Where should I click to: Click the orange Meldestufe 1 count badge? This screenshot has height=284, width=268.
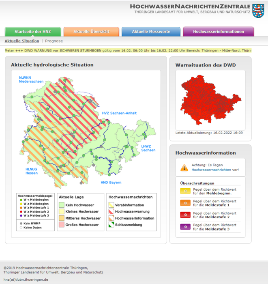pos(185,203)
